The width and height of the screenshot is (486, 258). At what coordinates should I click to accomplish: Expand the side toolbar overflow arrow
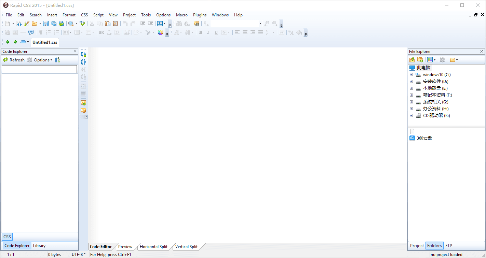pos(85,117)
